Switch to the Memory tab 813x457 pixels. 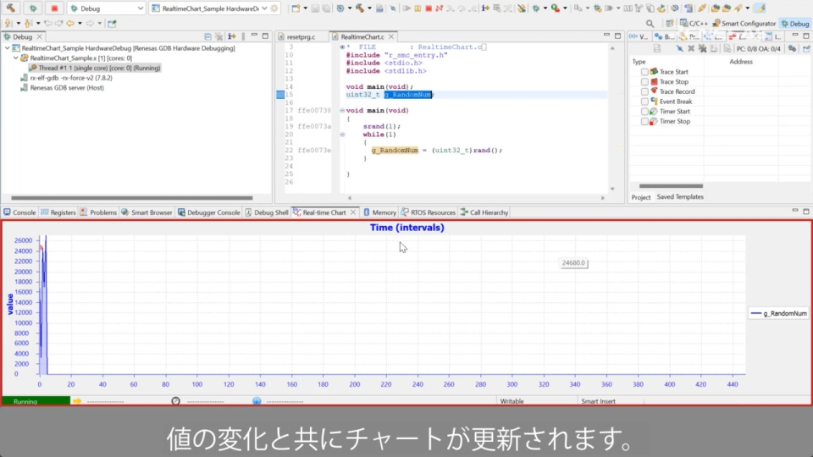379,212
